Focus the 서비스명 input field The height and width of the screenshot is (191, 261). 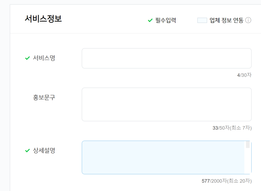pos(166,58)
